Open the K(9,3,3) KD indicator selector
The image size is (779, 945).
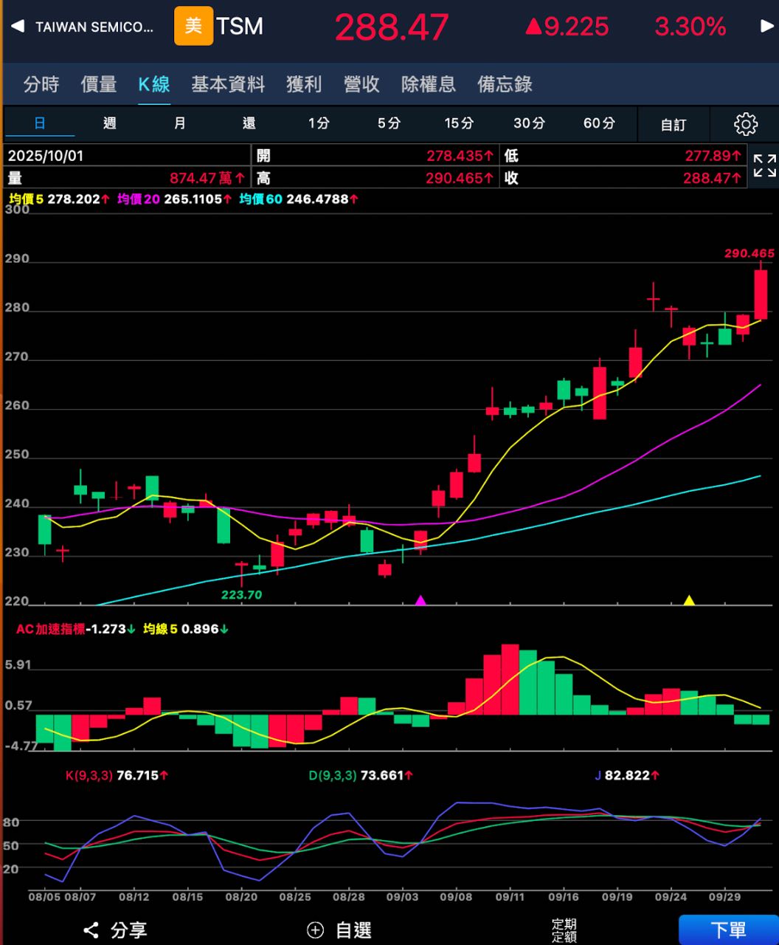click(x=89, y=775)
